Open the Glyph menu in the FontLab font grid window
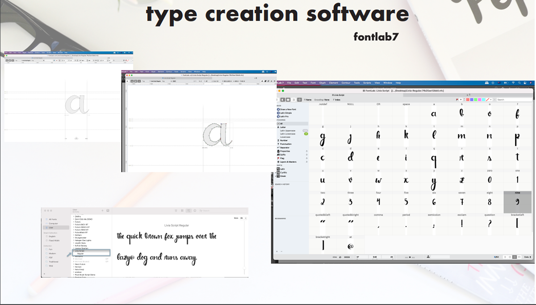This screenshot has width=536, height=305. pos(322,83)
